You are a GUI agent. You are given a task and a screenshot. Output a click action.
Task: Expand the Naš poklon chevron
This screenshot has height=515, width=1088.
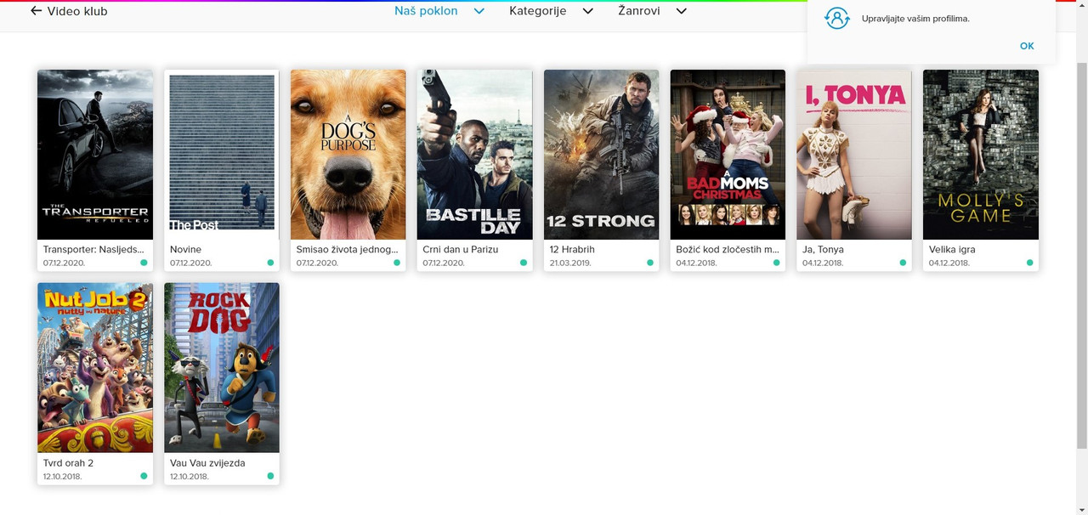(479, 11)
